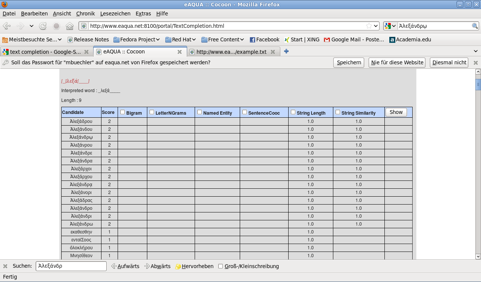Image resolution: width=481 pixels, height=282 pixels.
Task: Bookmark this page with the star
Action: [369, 26]
